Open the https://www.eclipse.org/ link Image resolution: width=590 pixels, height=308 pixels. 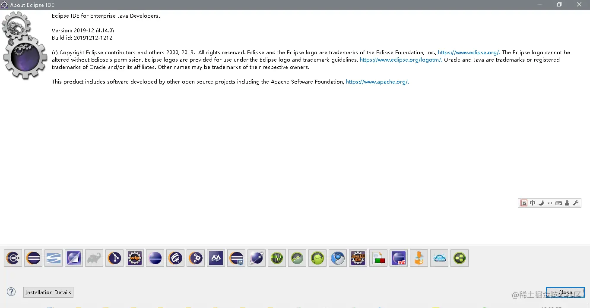pyautogui.click(x=469, y=53)
